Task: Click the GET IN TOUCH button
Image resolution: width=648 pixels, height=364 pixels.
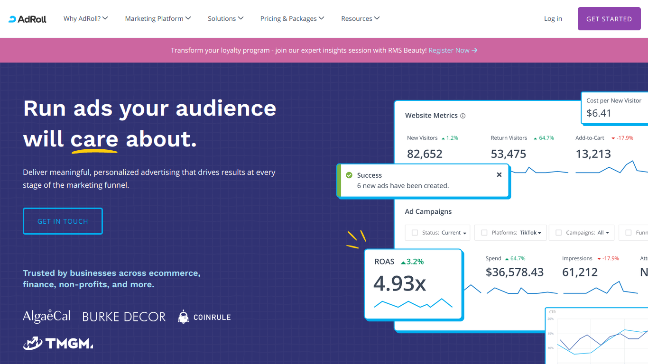Action: click(x=63, y=221)
